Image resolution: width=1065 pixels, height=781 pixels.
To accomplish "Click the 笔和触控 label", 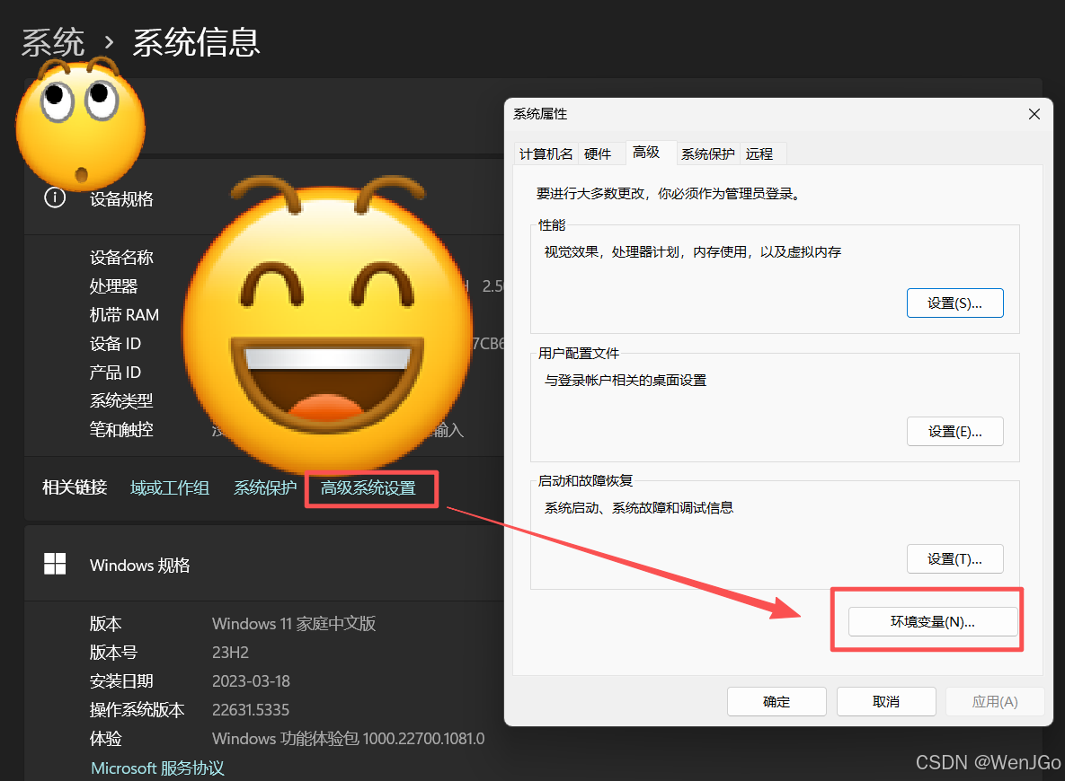I will pyautogui.click(x=121, y=429).
